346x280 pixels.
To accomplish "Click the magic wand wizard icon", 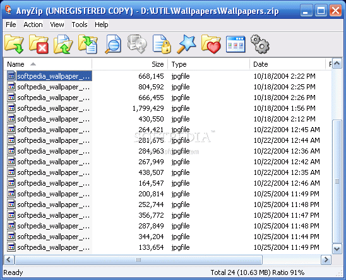I will coord(186,44).
